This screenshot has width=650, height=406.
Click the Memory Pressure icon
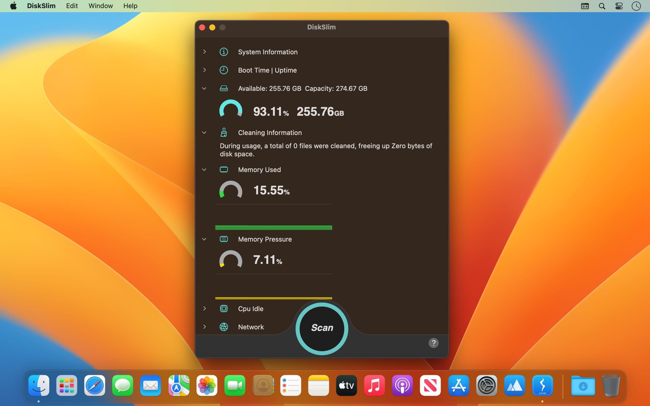224,239
